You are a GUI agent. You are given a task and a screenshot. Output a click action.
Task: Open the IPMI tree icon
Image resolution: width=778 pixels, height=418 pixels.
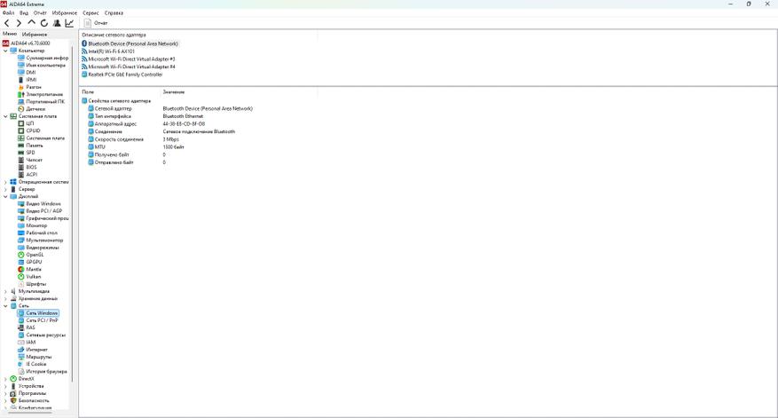coord(20,80)
